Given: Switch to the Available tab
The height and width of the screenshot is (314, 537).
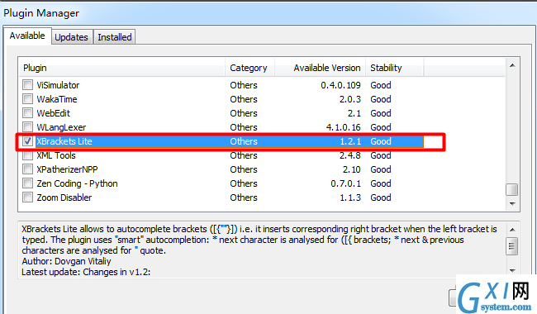Looking at the screenshot, I should click(27, 36).
